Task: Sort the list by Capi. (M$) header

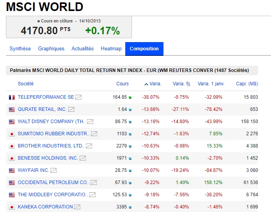Action: click(x=247, y=84)
